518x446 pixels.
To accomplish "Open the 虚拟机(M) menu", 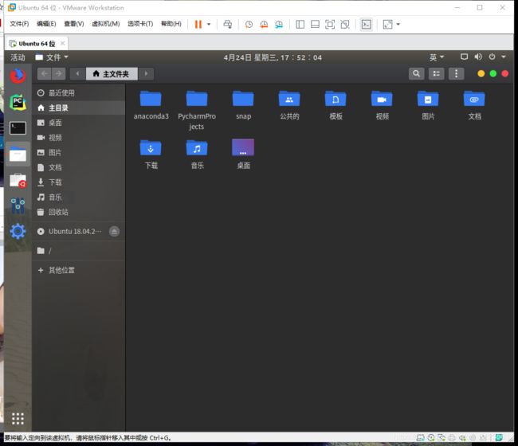I will 105,25.
